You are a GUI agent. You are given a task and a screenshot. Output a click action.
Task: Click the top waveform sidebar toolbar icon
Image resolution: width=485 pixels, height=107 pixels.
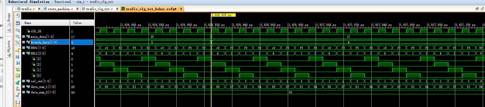[18, 16]
